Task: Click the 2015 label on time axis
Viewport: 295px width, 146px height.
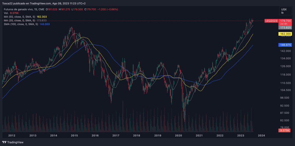Action: click(x=74, y=135)
